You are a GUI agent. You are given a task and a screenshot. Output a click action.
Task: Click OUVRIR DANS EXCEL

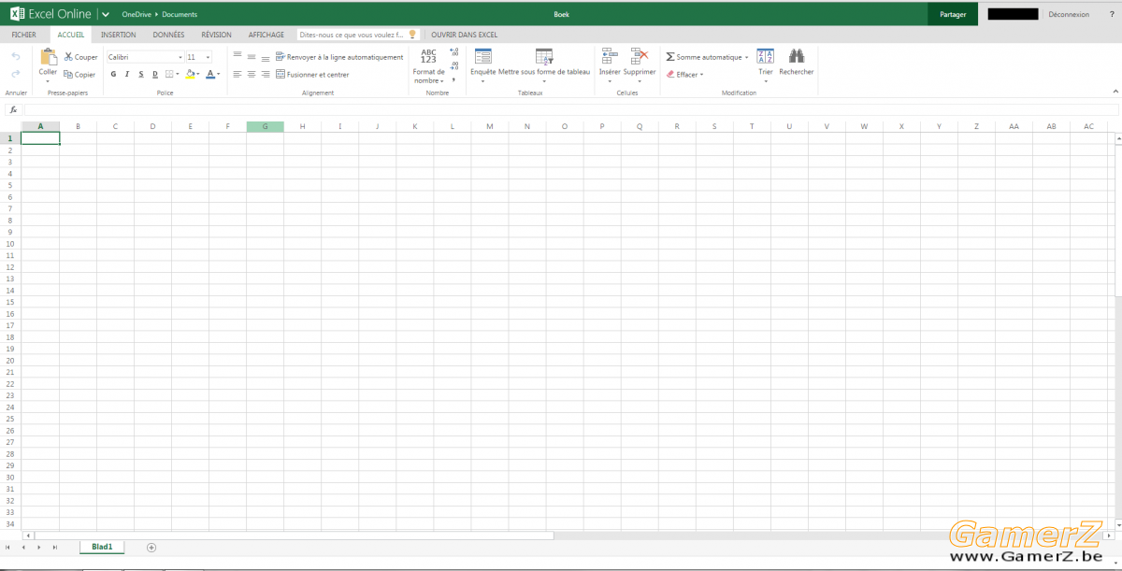point(465,35)
